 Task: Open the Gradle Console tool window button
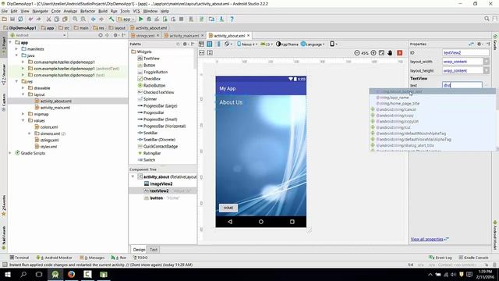point(473,258)
